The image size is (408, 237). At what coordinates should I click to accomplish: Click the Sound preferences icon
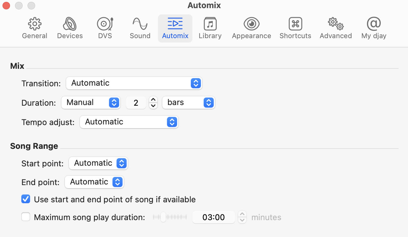(x=140, y=28)
